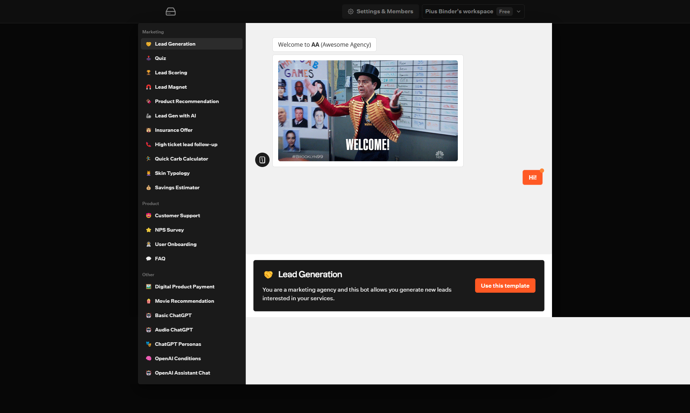Image resolution: width=690 pixels, height=413 pixels.
Task: Open Pius Binder's workspace selector
Action: pos(459,11)
